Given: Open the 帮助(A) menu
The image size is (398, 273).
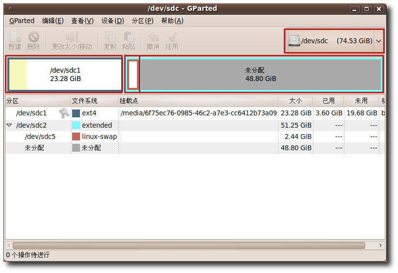Looking at the screenshot, I should [172, 21].
